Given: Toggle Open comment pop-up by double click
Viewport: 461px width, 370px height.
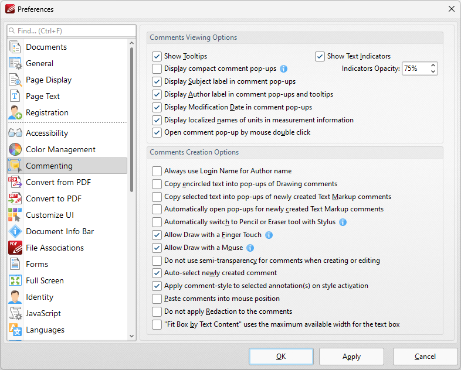Looking at the screenshot, I should click(x=157, y=133).
